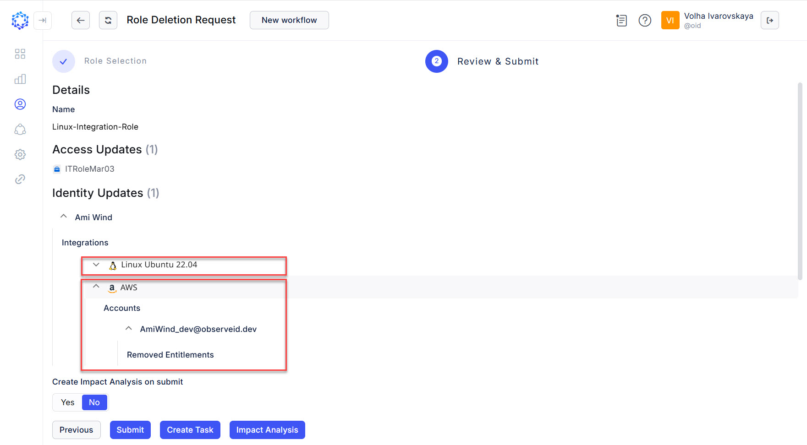Click the sign out icon in top bar

pos(770,20)
